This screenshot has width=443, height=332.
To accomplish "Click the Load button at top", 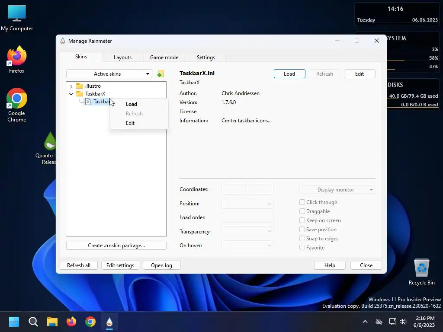I will pos(289,73).
